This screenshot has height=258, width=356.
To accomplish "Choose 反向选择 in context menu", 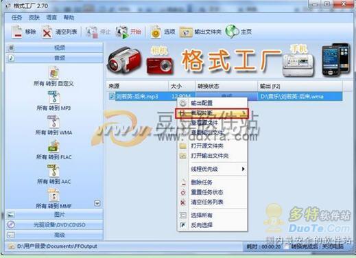I will (x=213, y=225).
